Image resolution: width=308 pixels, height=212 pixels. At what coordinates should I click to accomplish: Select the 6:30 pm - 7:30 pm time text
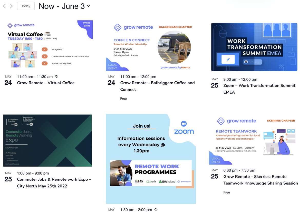pyautogui.click(x=239, y=170)
